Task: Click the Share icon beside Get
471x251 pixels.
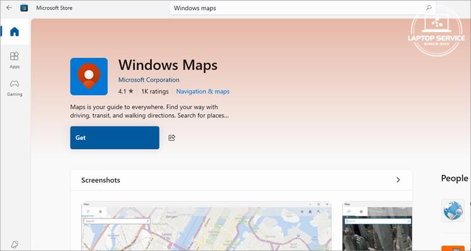Action: tap(172, 137)
